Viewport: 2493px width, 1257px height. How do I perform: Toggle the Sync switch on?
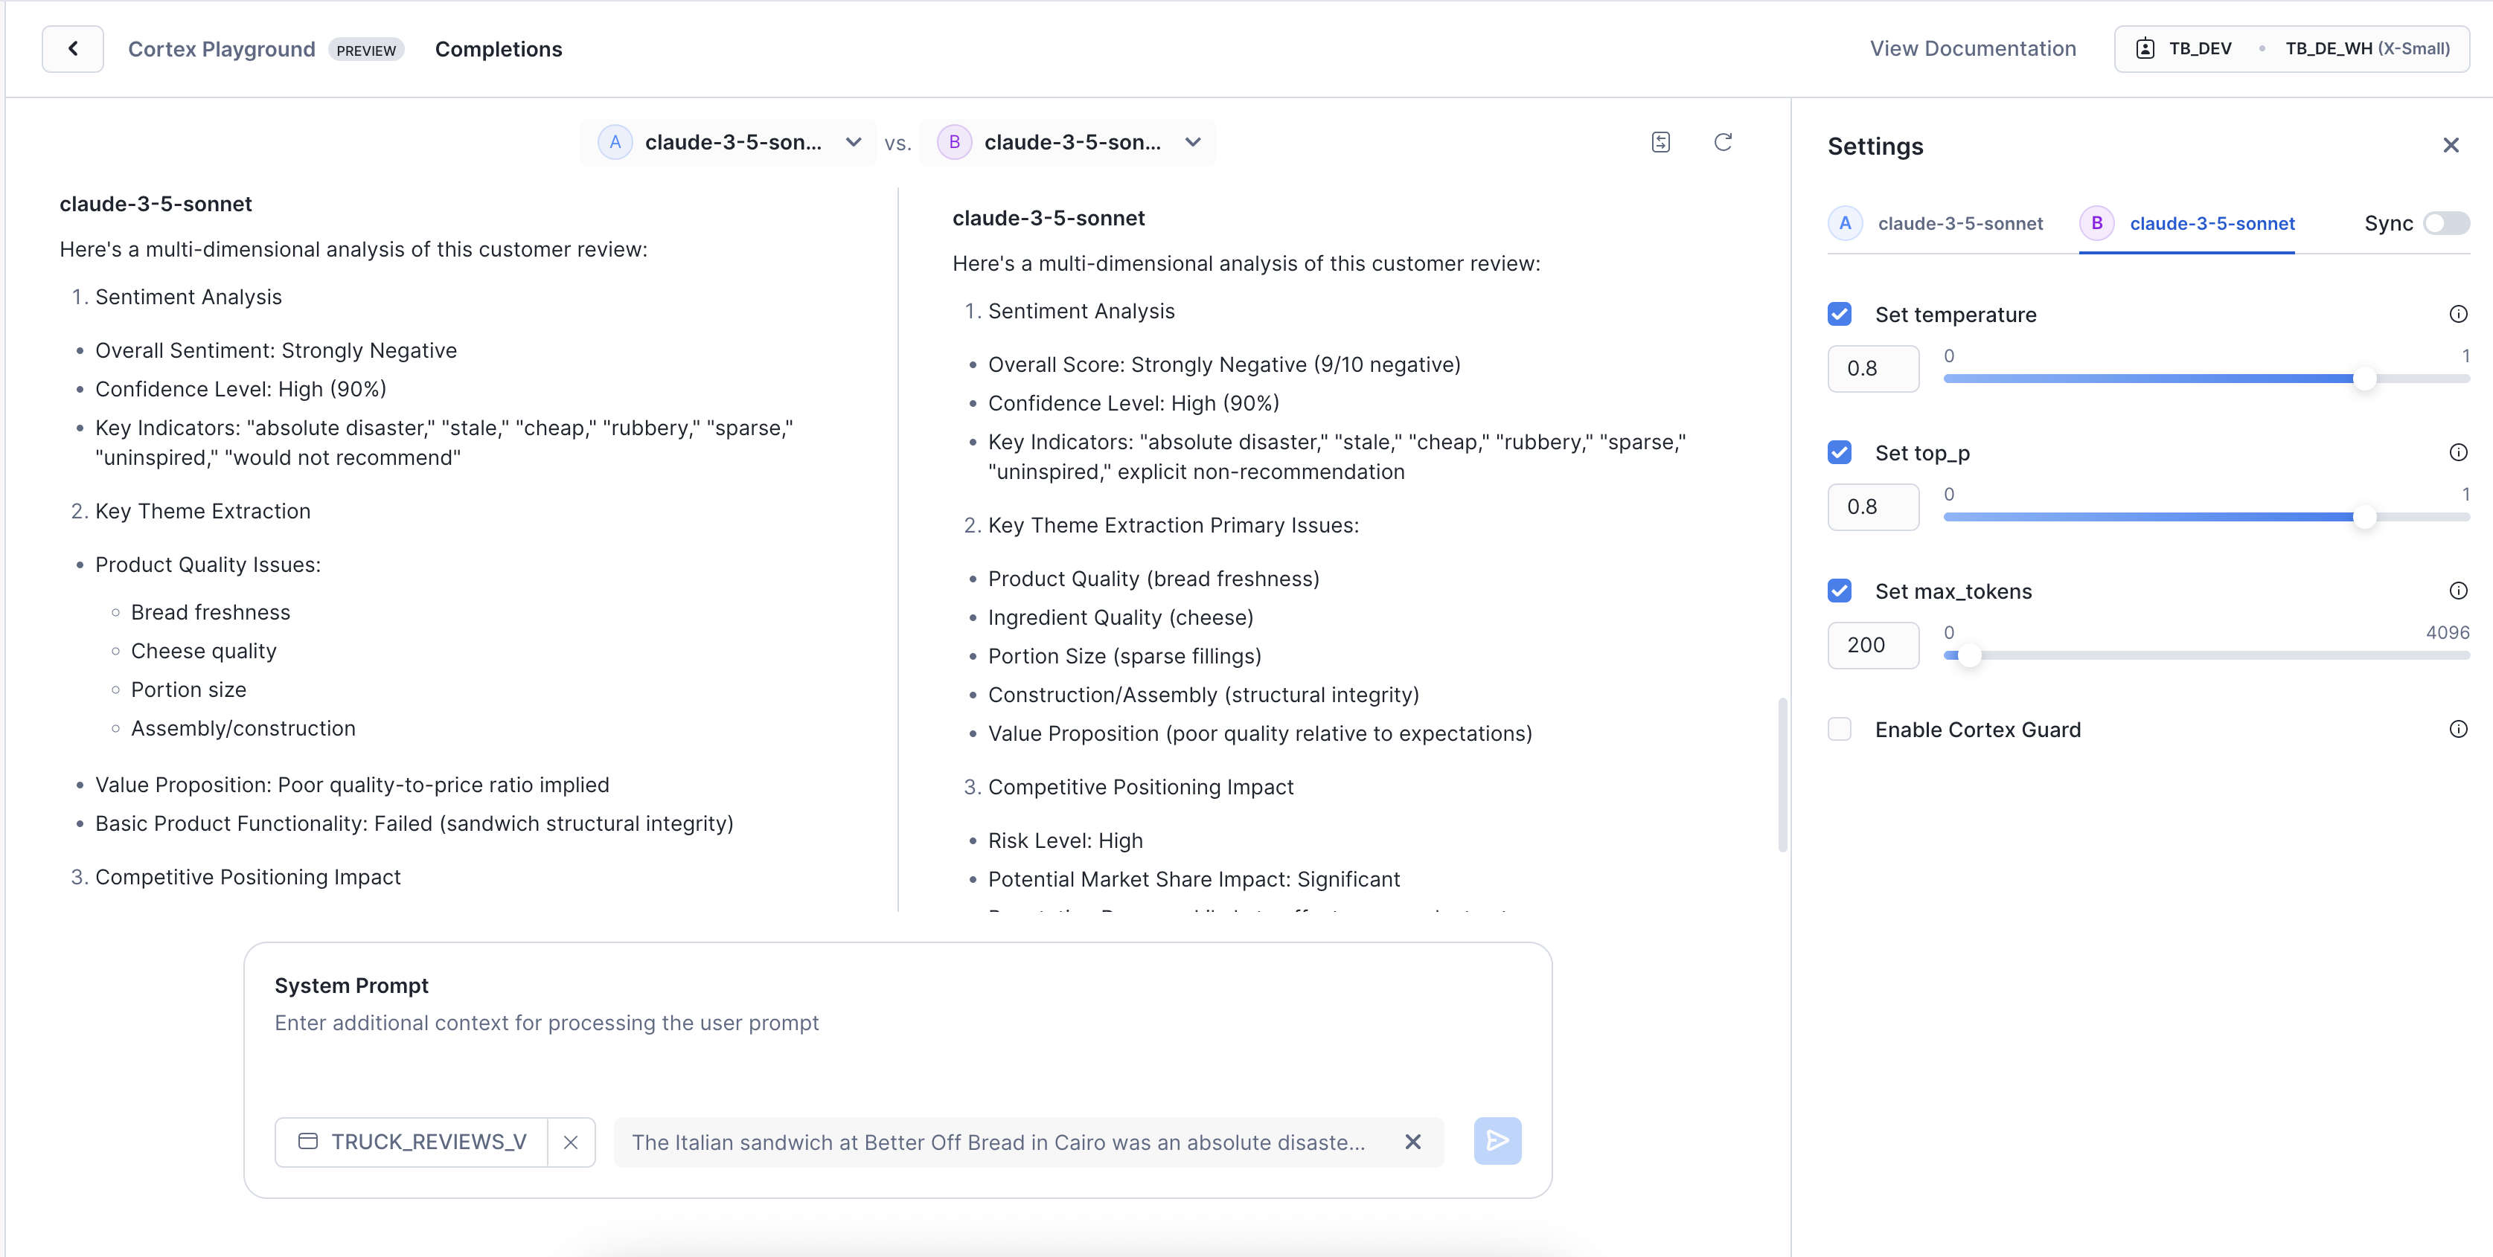(x=2445, y=223)
